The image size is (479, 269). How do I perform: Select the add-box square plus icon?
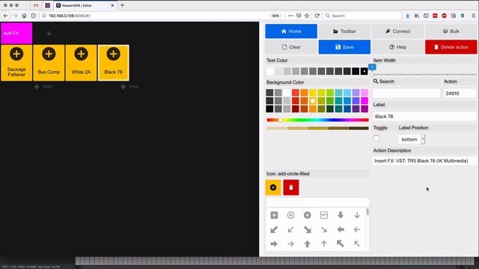(x=274, y=215)
